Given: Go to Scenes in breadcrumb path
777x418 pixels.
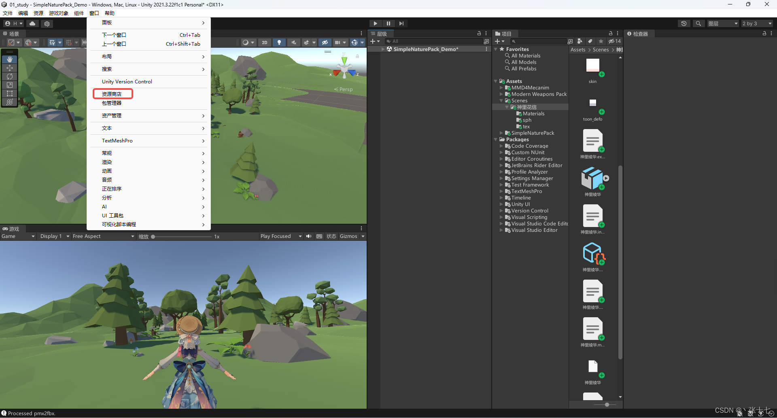Looking at the screenshot, I should point(601,50).
